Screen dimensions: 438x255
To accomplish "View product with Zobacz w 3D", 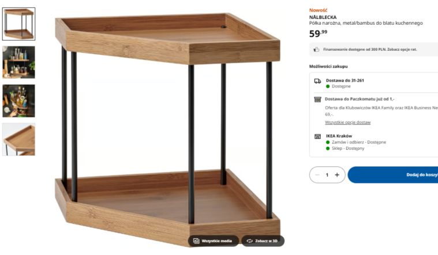I will pyautogui.click(x=263, y=241).
